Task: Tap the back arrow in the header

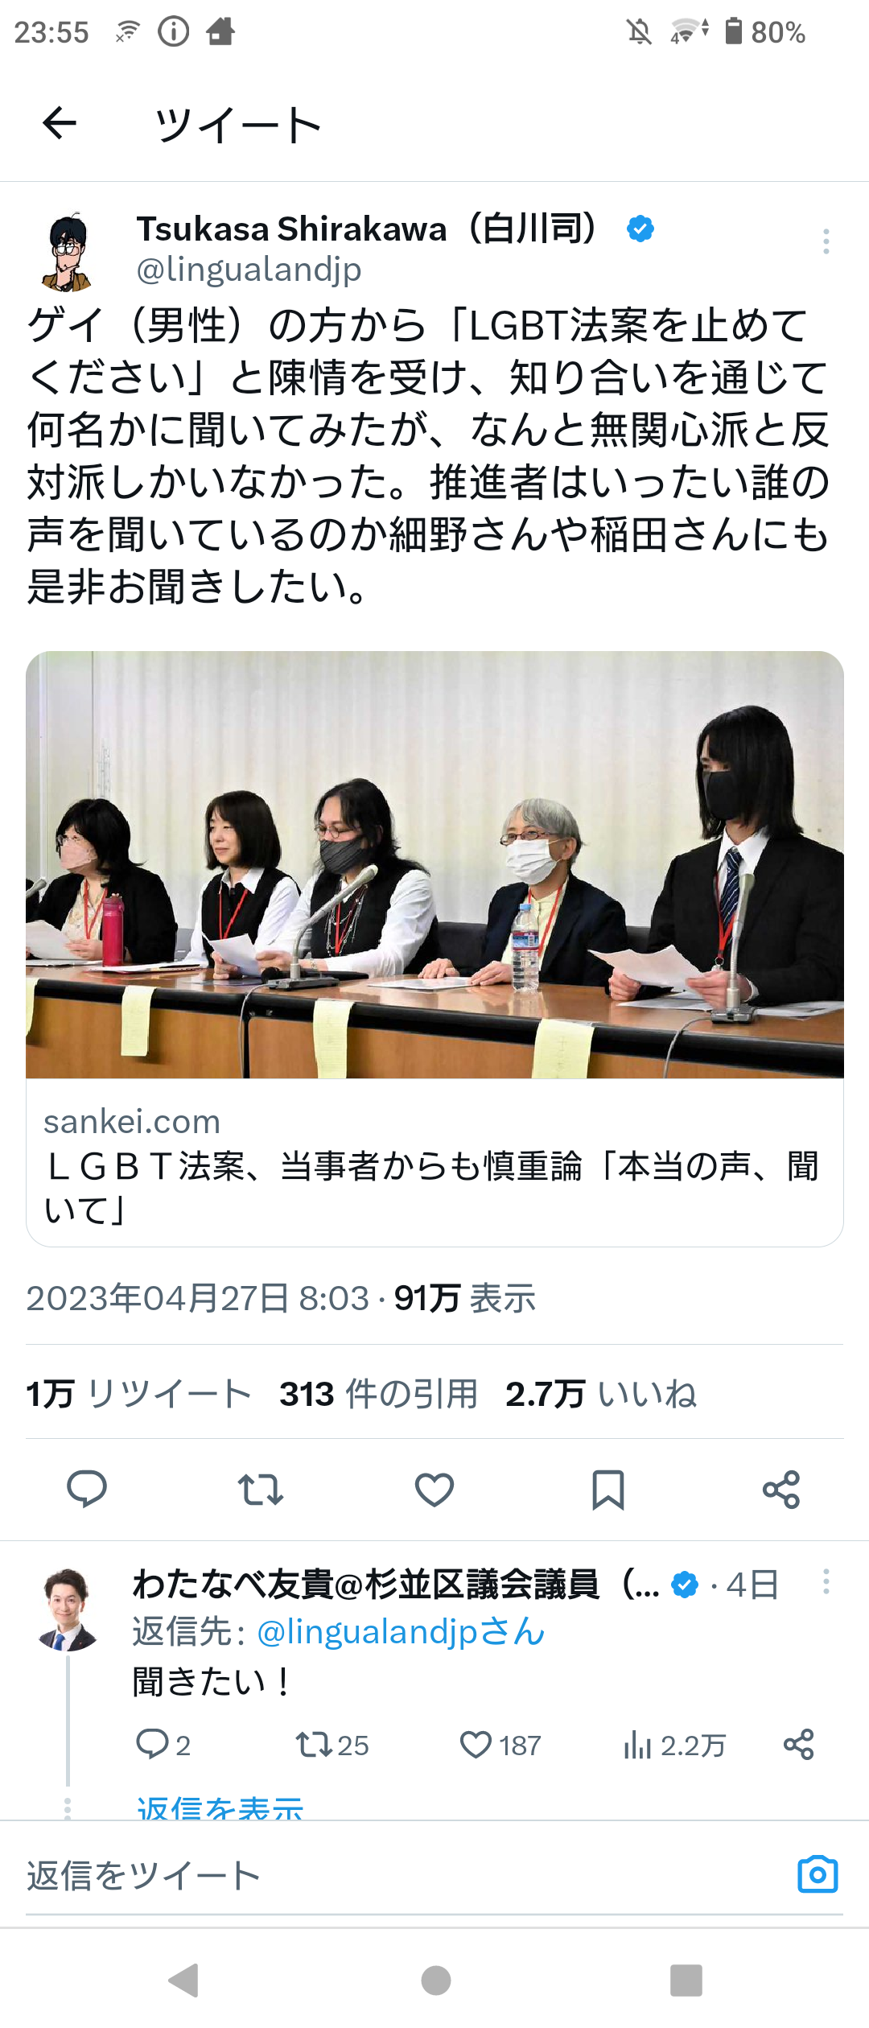Action: [60, 123]
